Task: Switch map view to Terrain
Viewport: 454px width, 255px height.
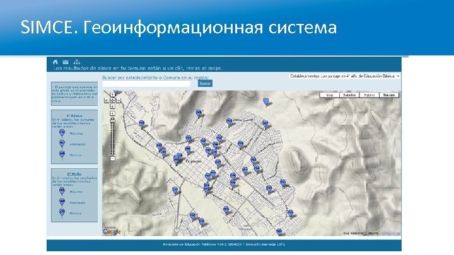Action: [389, 95]
